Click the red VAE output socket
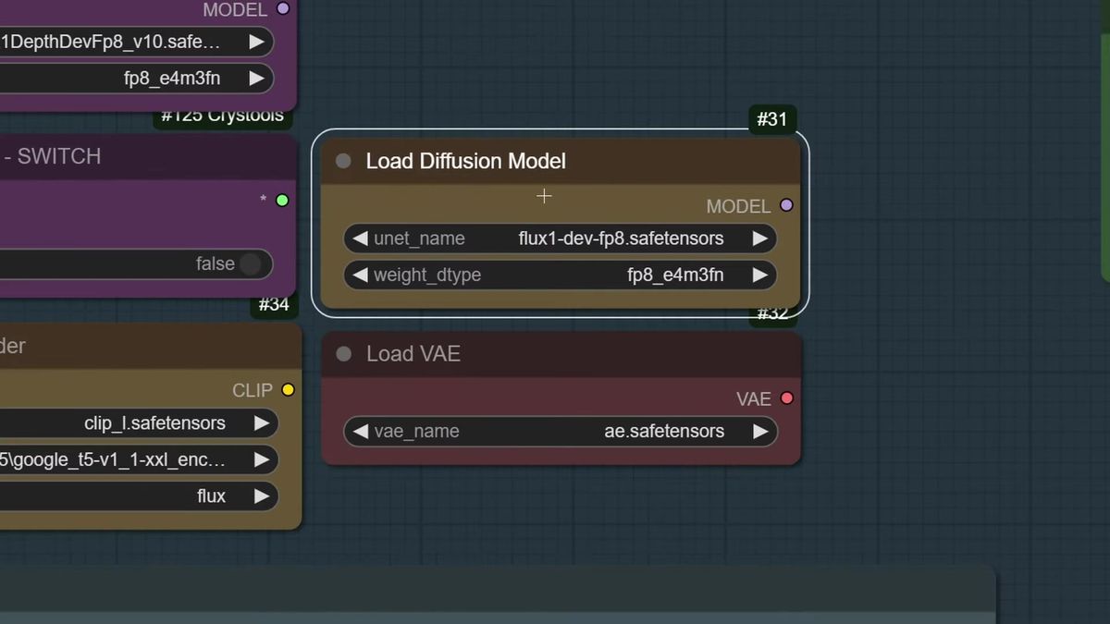The height and width of the screenshot is (624, 1110). [x=786, y=398]
